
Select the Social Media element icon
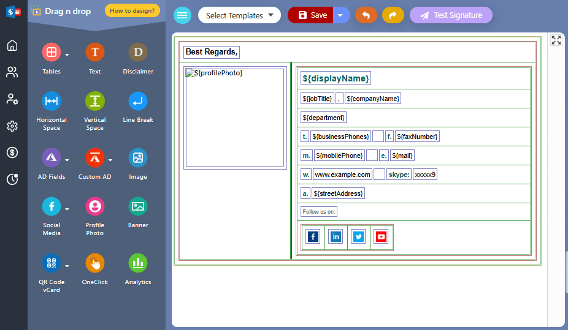click(52, 206)
